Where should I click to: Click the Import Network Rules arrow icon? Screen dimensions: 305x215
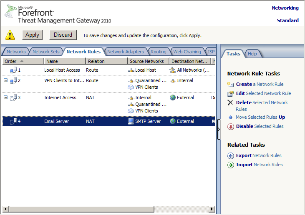tap(230, 165)
